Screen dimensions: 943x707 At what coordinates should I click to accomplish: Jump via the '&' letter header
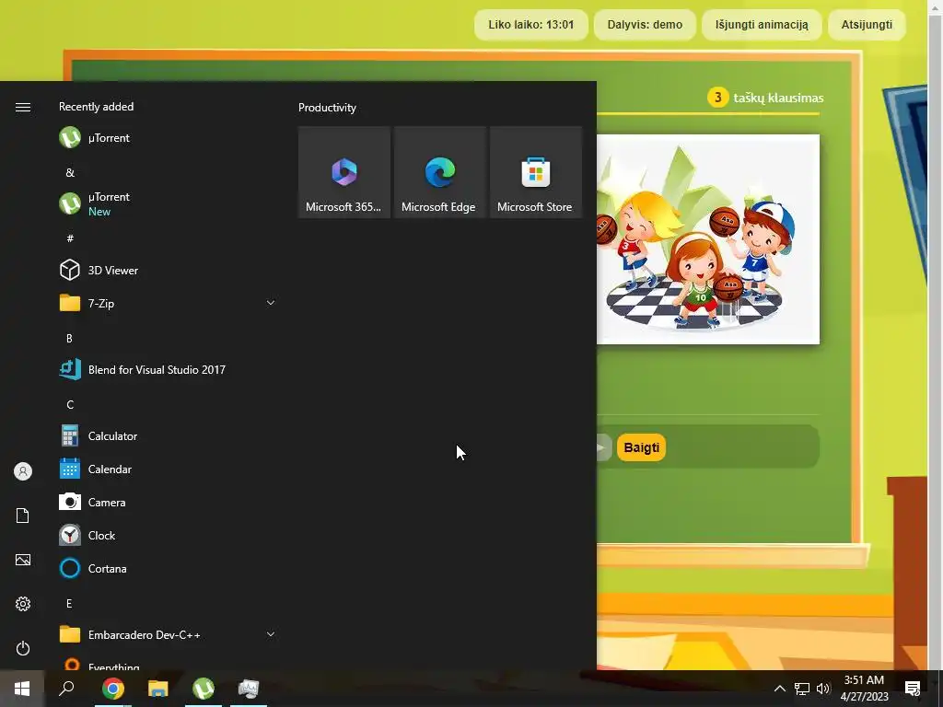click(70, 172)
